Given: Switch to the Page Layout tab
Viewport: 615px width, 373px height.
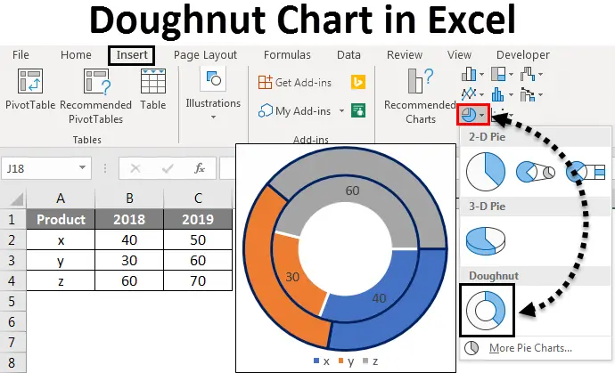Looking at the screenshot, I should [x=203, y=55].
